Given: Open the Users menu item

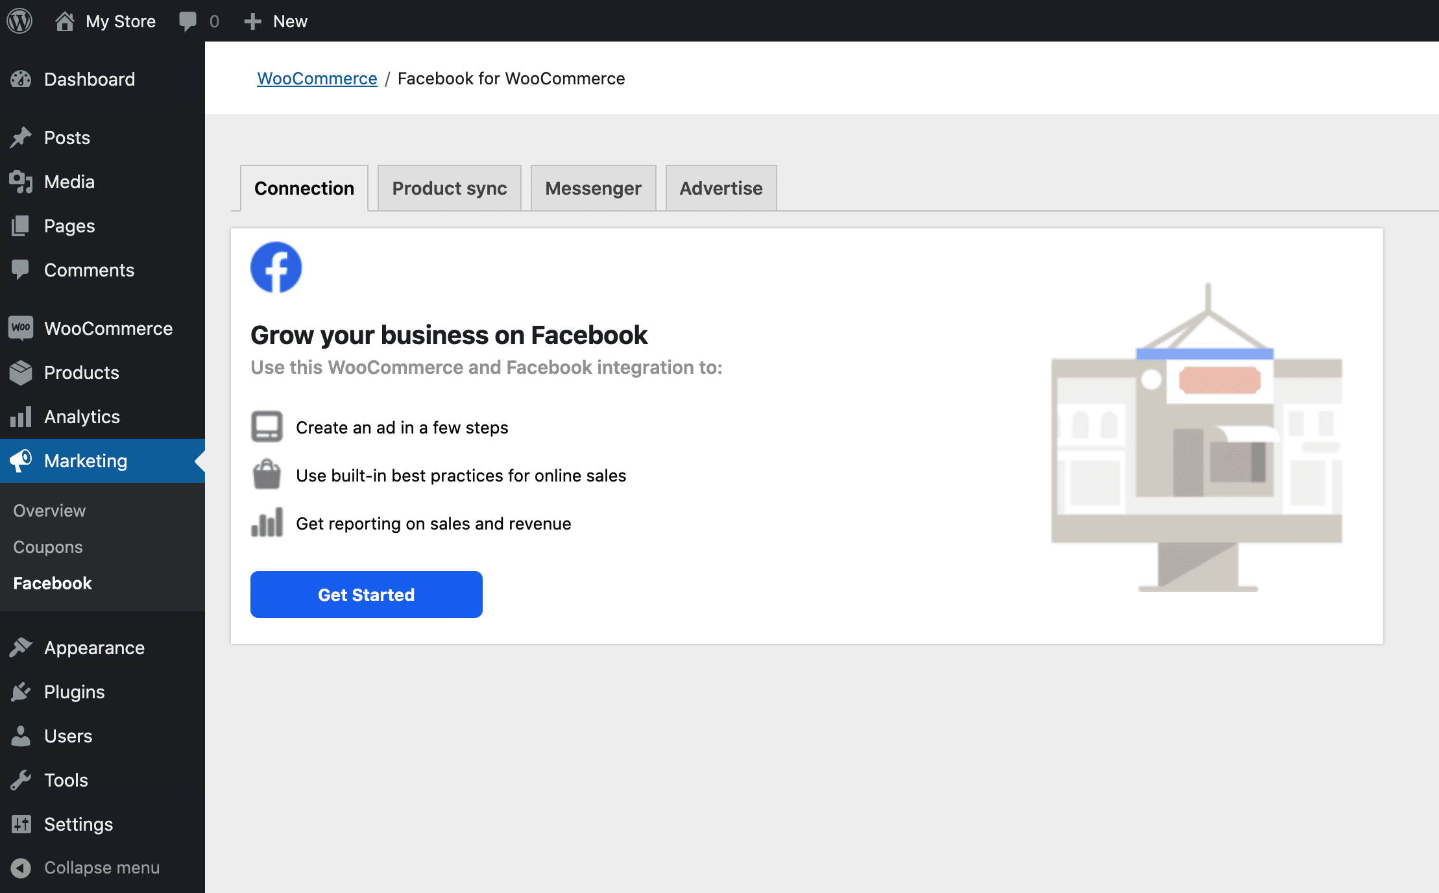Looking at the screenshot, I should pos(103,736).
